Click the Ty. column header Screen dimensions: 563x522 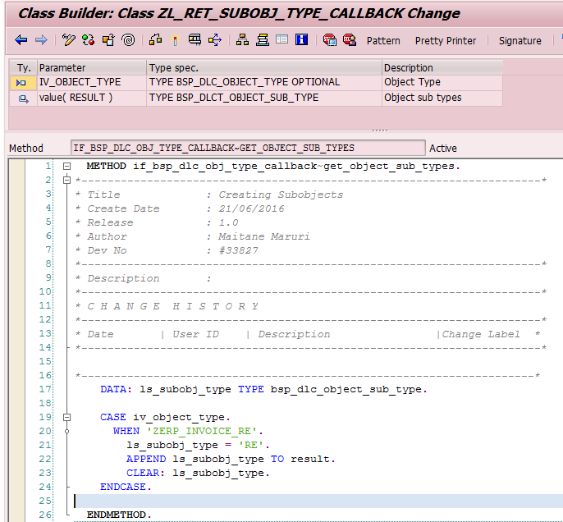(x=23, y=68)
